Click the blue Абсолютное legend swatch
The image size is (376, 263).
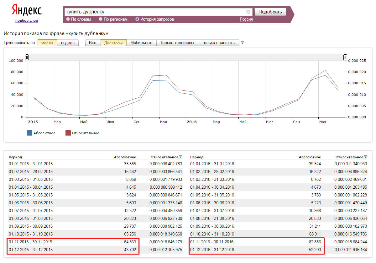coord(30,133)
